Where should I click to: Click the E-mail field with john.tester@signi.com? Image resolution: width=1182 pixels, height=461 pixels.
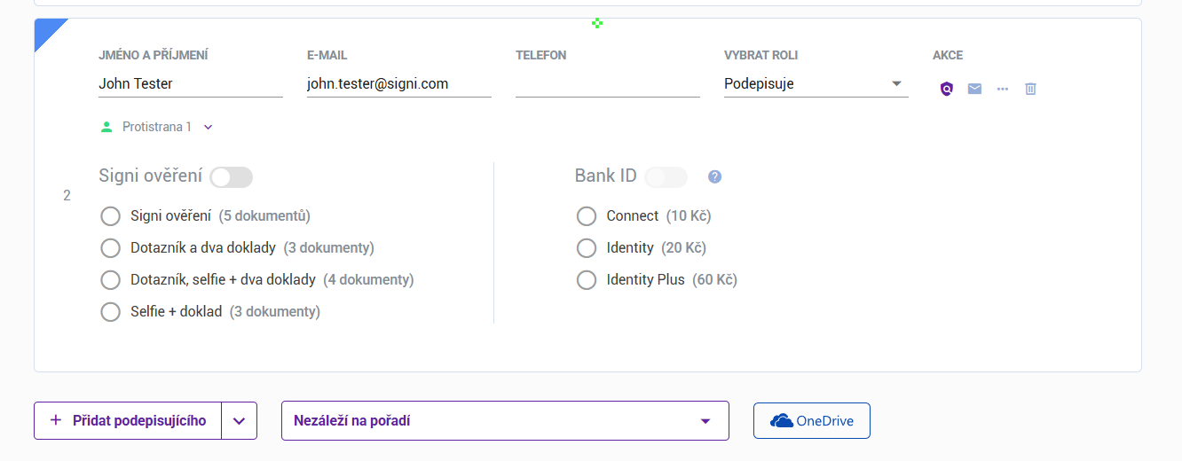pos(398,84)
